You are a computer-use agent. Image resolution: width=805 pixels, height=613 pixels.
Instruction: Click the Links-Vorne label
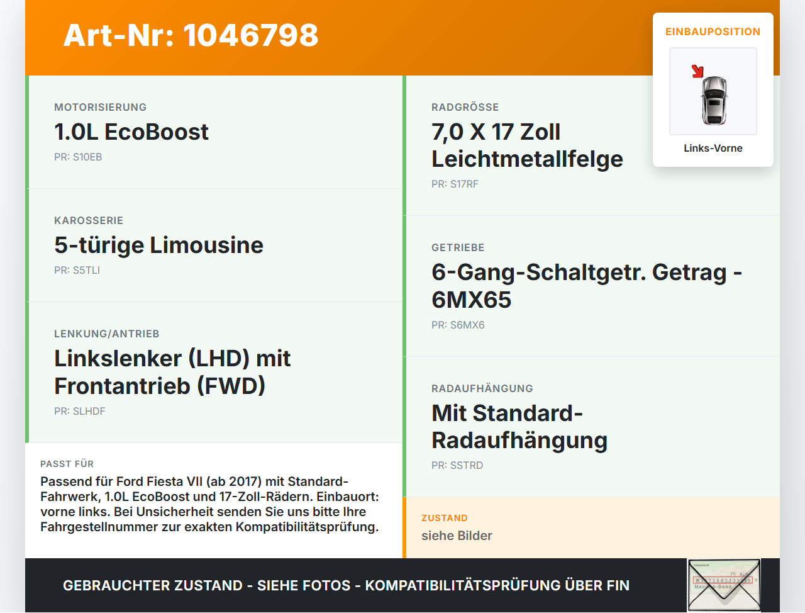[713, 148]
